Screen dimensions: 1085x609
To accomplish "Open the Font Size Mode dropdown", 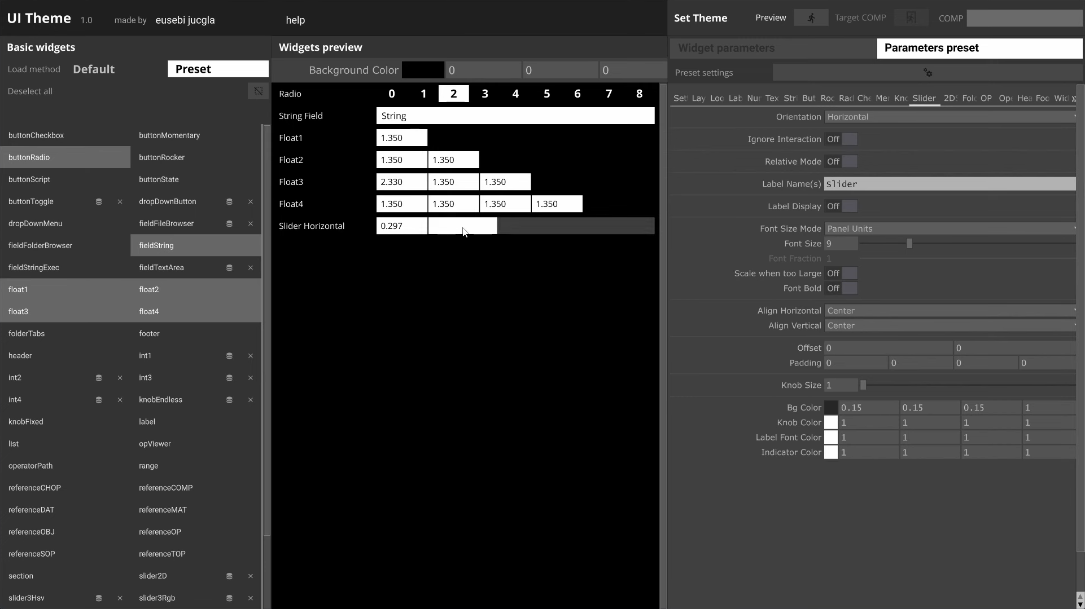I will point(950,228).
